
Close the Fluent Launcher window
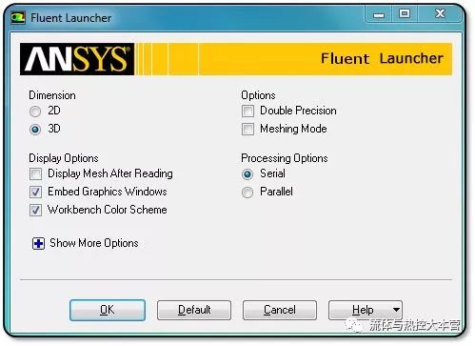pyautogui.click(x=440, y=14)
